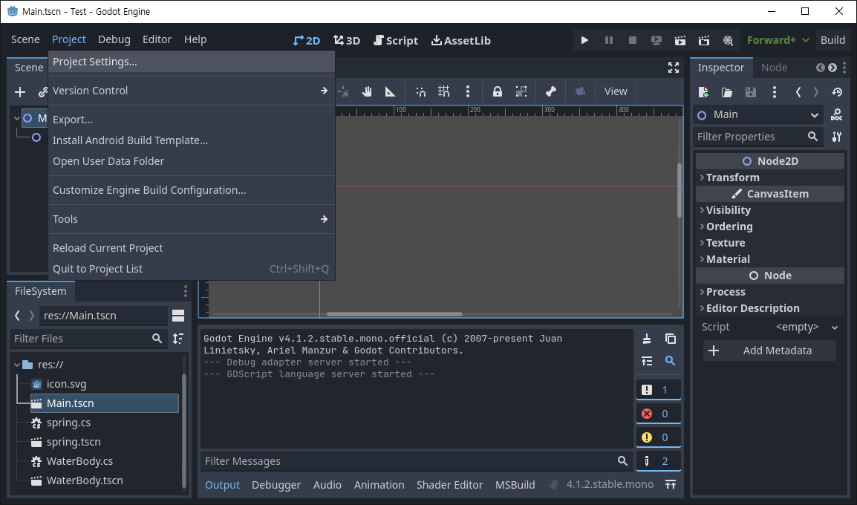
Task: Select Reload Current Project
Action: [192, 248]
